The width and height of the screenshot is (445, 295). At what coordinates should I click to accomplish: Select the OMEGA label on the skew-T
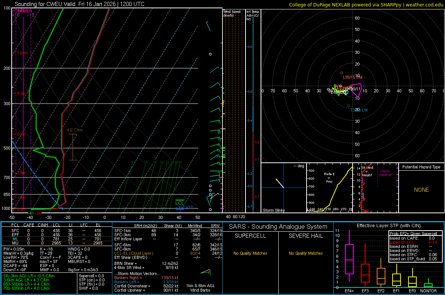click(23, 11)
